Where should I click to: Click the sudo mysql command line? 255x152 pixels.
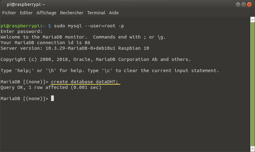point(89,26)
